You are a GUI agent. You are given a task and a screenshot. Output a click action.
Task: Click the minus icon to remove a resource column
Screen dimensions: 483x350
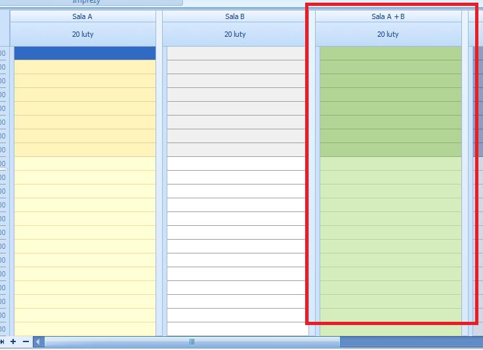pyautogui.click(x=26, y=341)
